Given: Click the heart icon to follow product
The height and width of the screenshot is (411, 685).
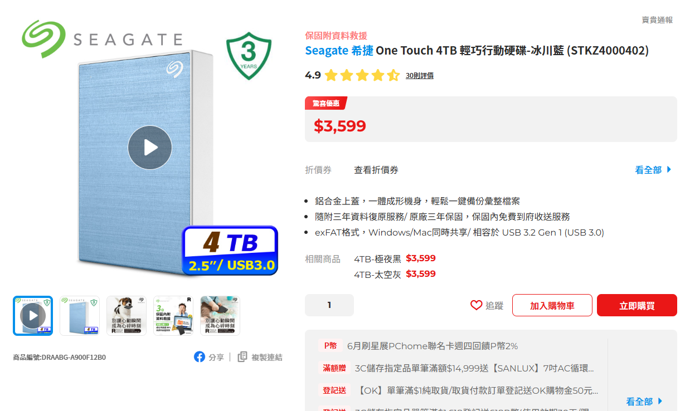Looking at the screenshot, I should point(476,305).
